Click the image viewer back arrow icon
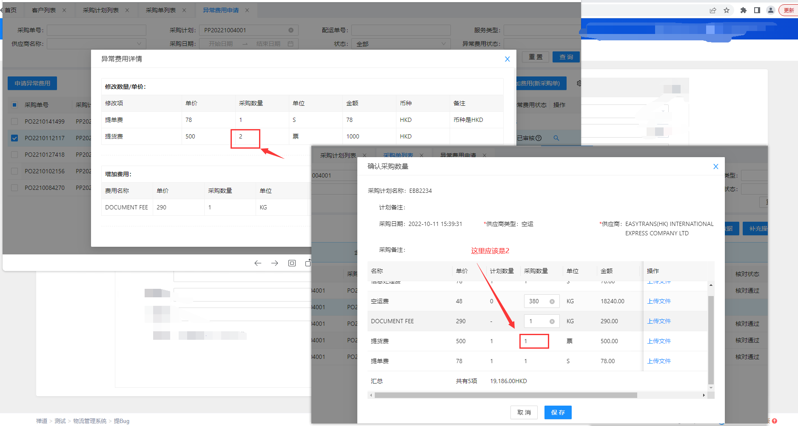Screen dimensions: 798x426 coord(258,263)
